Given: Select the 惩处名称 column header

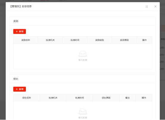Looking at the screenshot, I should (27, 98).
